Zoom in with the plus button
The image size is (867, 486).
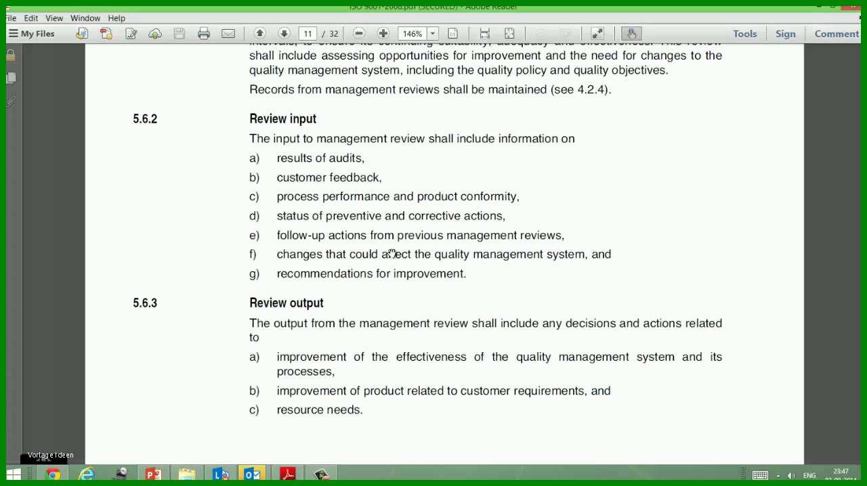pos(383,33)
